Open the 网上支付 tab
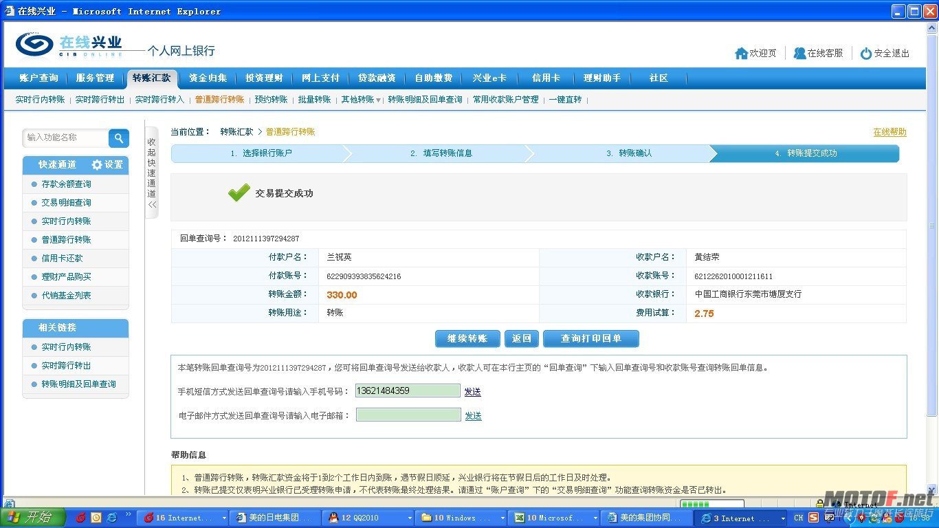939x528 pixels. tap(321, 78)
